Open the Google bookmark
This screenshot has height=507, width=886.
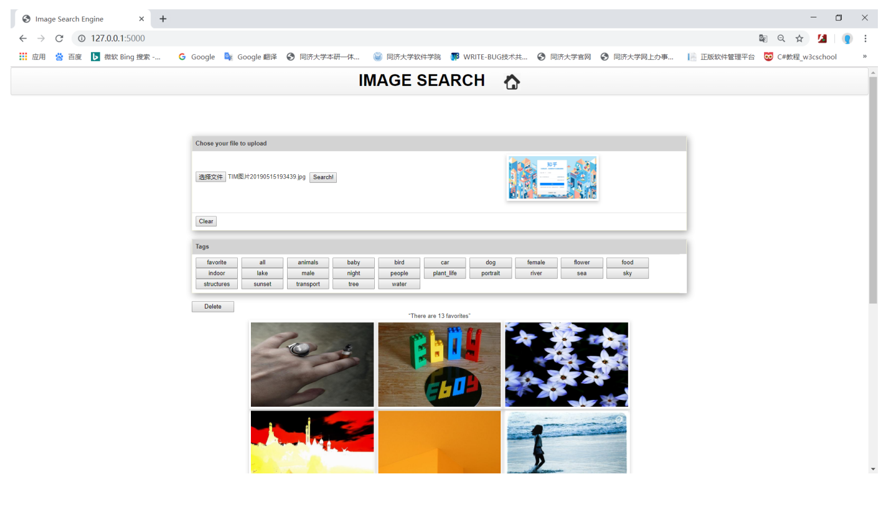click(196, 57)
